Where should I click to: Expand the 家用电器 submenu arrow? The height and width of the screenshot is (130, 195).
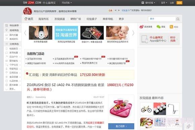coord(20,53)
